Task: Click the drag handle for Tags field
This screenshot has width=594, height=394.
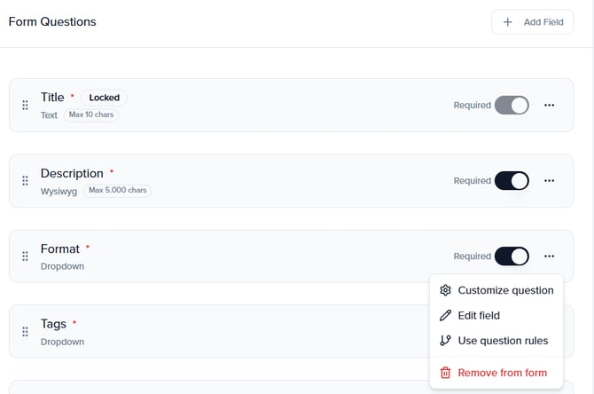Action: click(25, 332)
